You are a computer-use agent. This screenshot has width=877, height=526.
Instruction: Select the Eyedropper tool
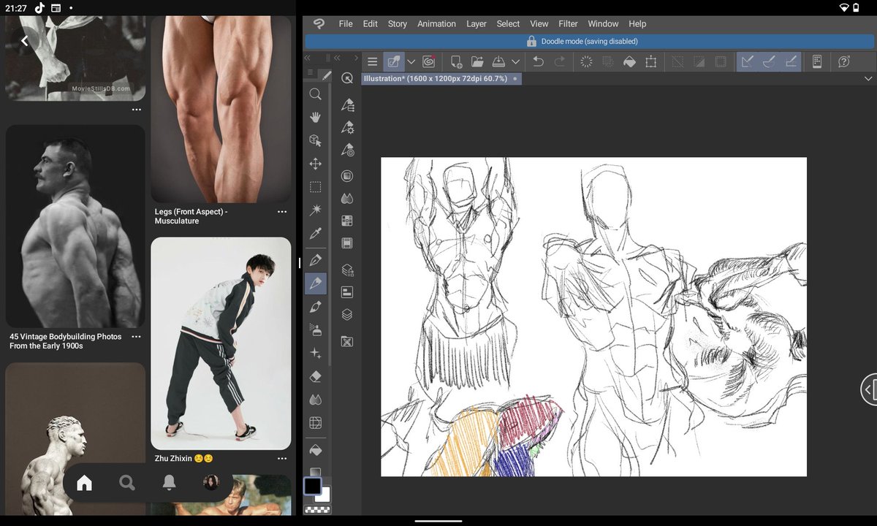click(316, 235)
